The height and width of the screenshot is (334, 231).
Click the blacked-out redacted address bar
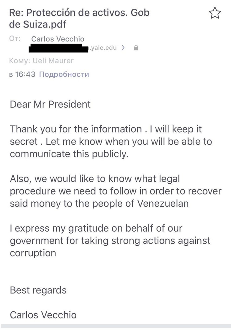[x=58, y=48]
